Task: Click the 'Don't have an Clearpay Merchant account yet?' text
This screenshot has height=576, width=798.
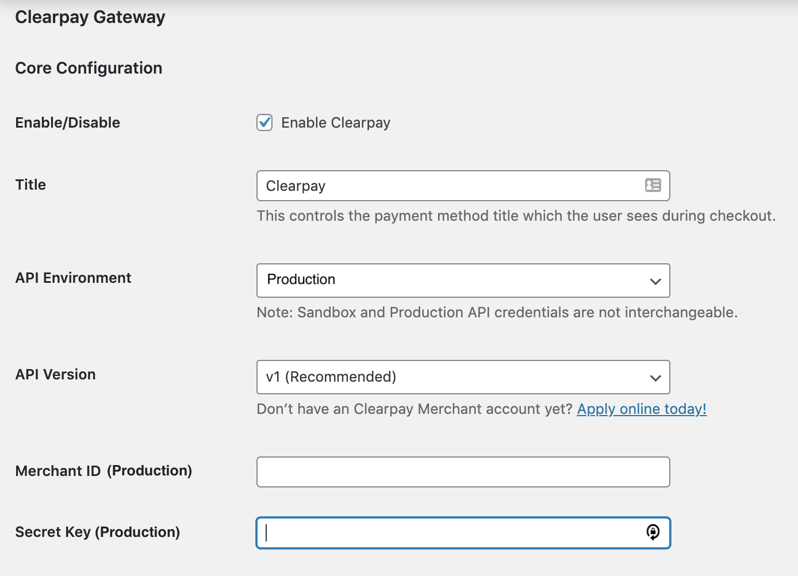Action: tap(415, 409)
